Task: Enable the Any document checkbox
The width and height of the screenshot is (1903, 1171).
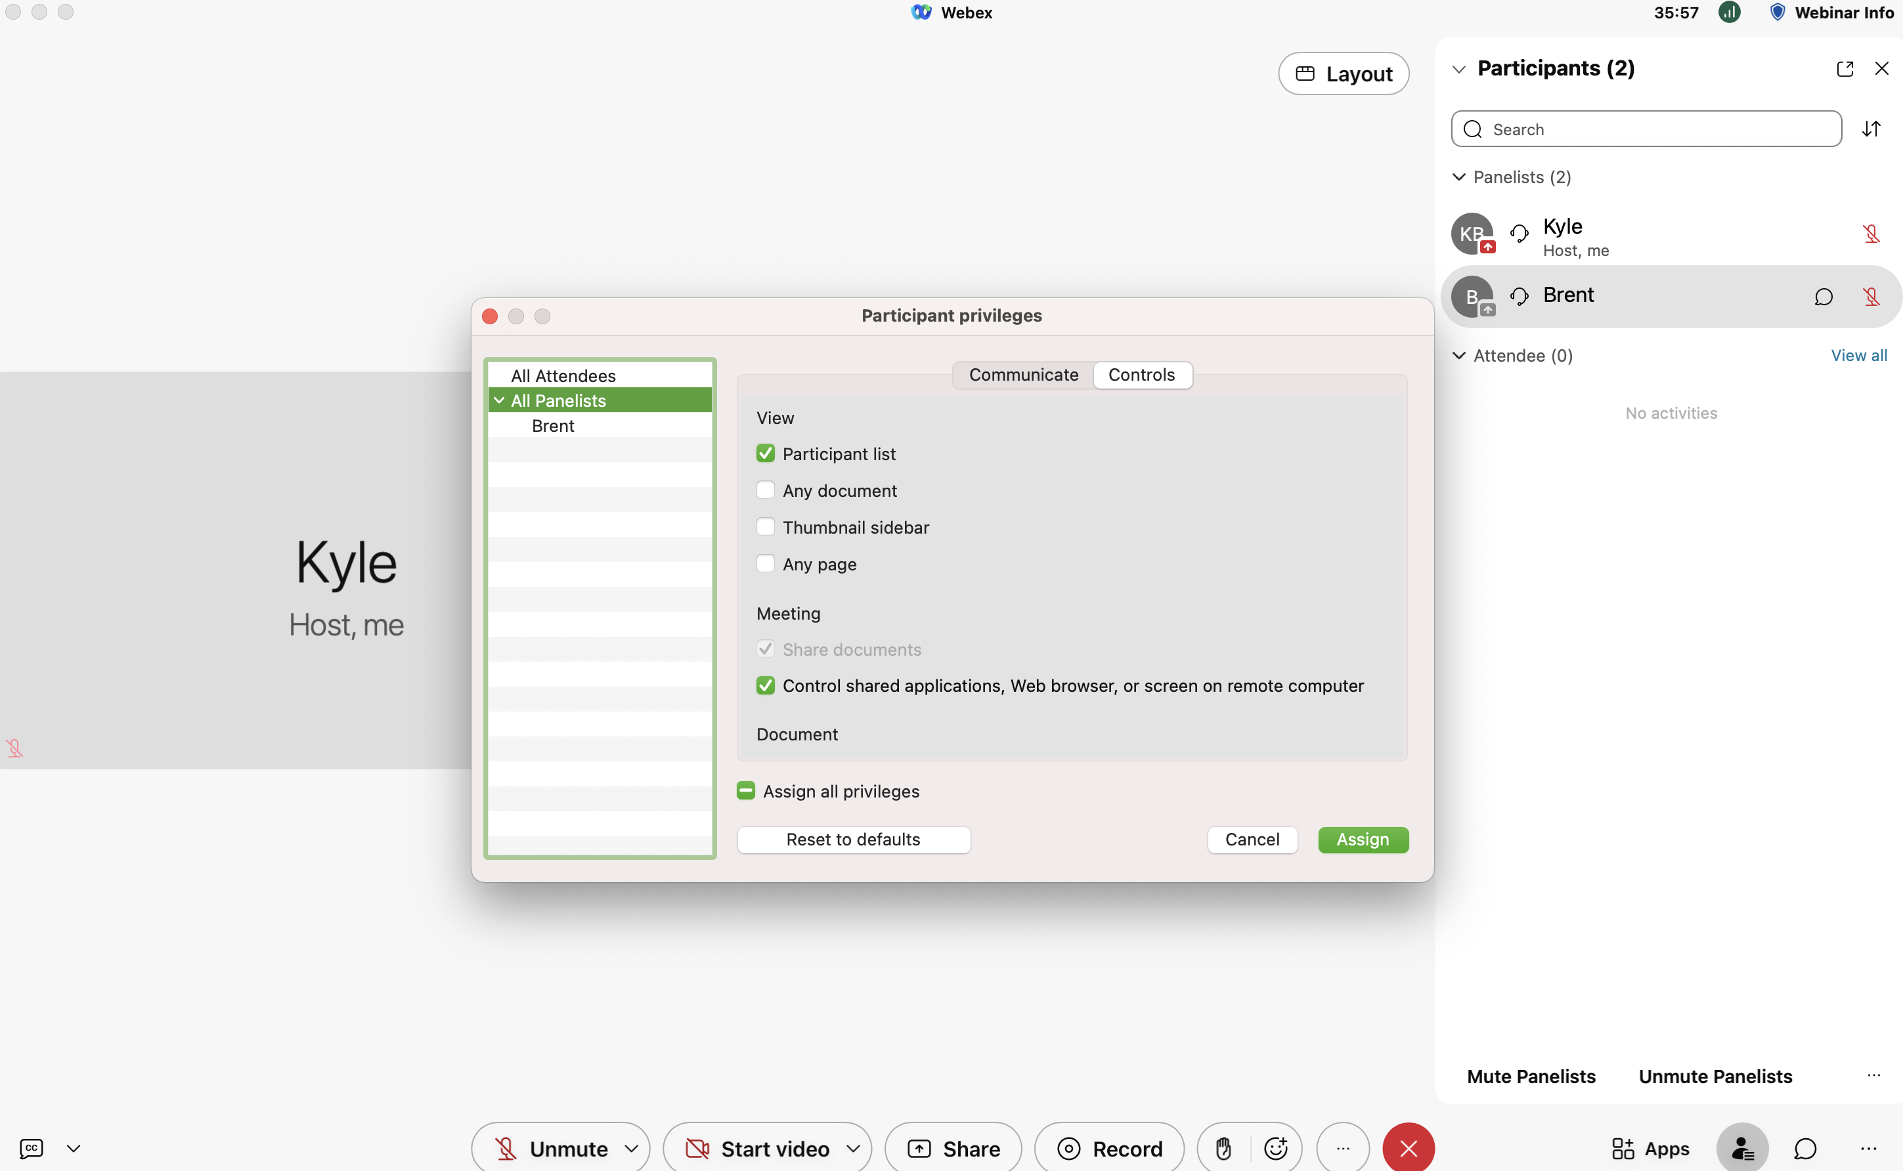Action: tap(766, 490)
